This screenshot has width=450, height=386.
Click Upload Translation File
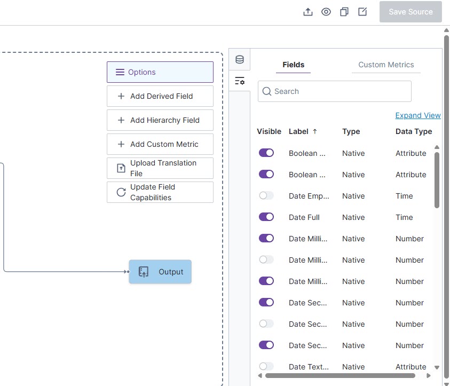tap(160, 168)
